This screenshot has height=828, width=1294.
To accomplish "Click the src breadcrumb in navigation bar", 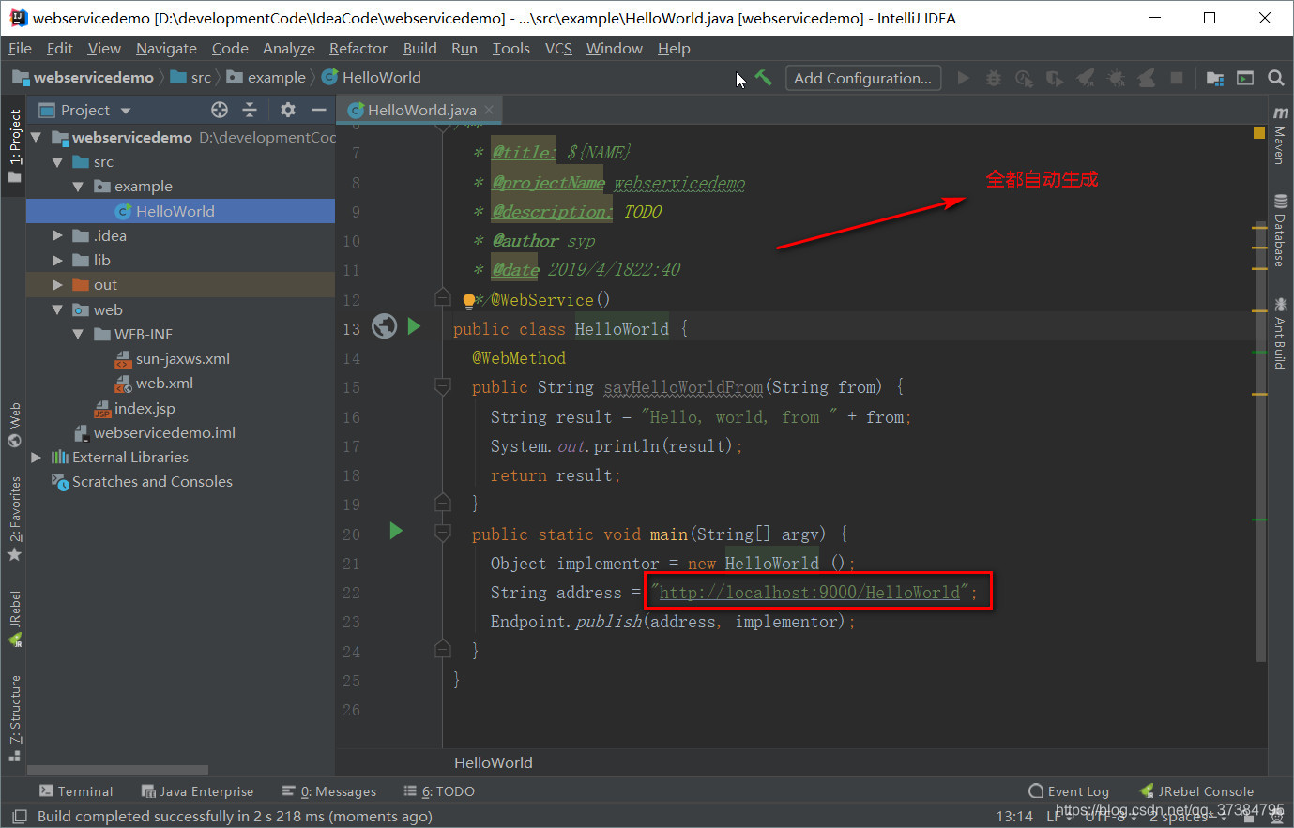I will (191, 77).
